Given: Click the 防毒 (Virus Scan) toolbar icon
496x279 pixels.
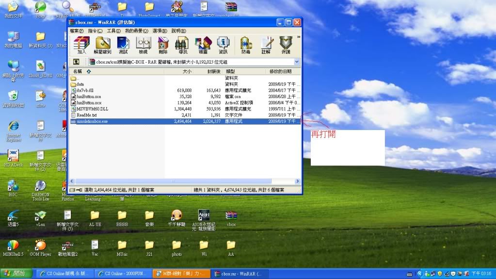Looking at the screenshot, I should tap(246, 45).
